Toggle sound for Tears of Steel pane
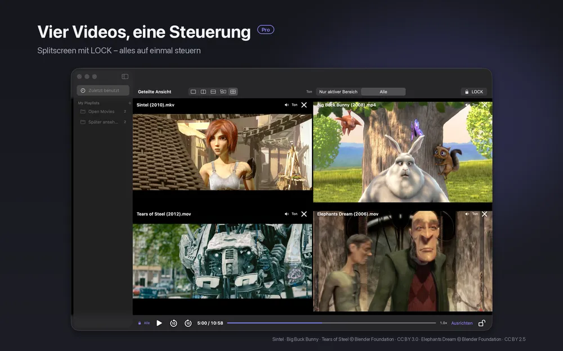Viewport: 563px width, 351px height. (x=291, y=214)
